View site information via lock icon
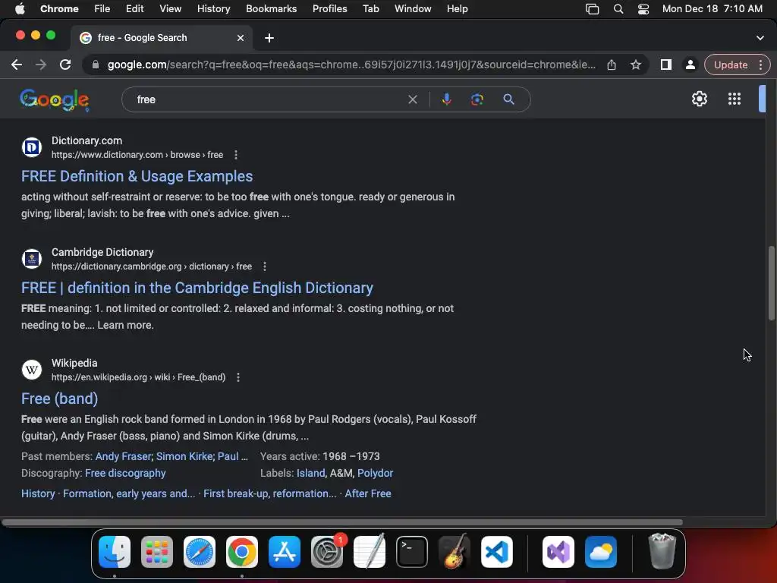The width and height of the screenshot is (777, 583). [x=96, y=65]
